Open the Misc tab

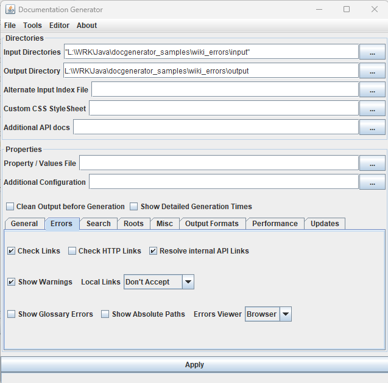[164, 224]
